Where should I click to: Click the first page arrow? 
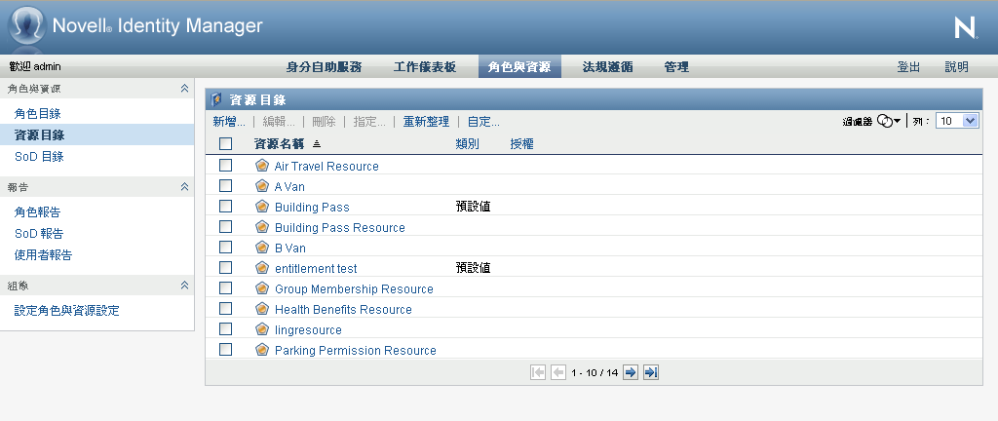(538, 372)
